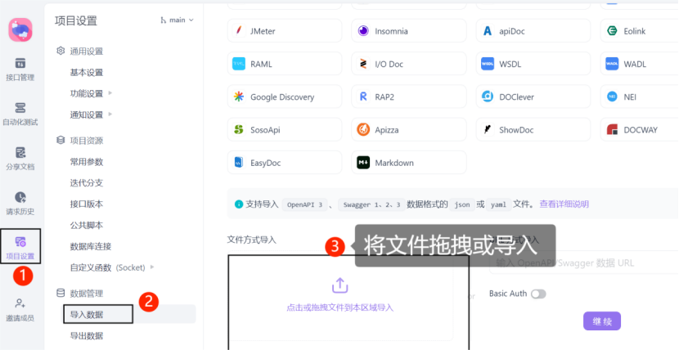Select the DOClever import format

[x=533, y=96]
